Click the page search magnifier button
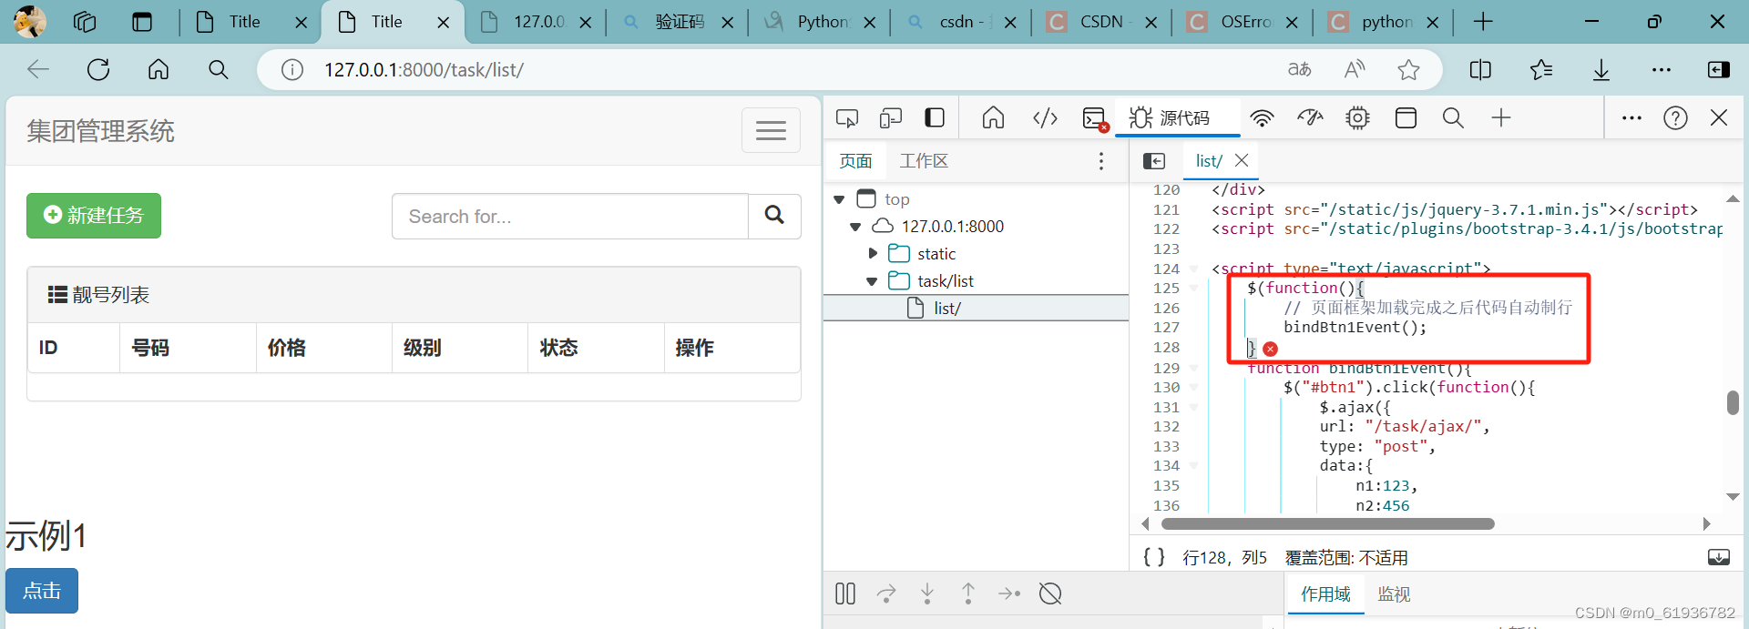 tap(774, 217)
